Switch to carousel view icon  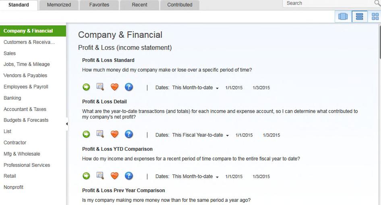pyautogui.click(x=343, y=16)
